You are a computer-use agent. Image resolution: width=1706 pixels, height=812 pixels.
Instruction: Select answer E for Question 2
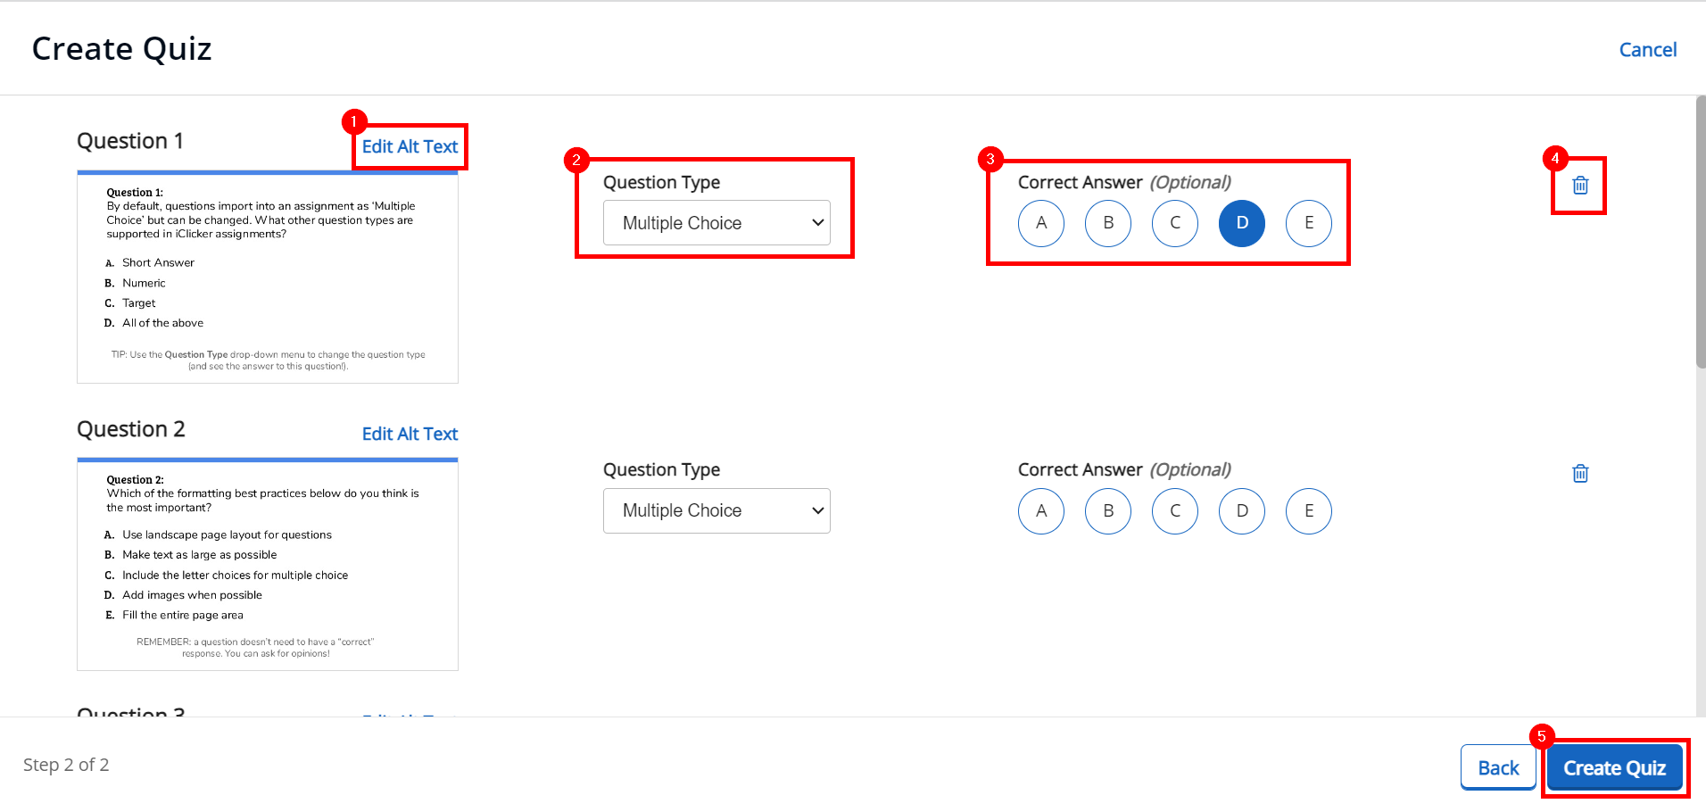click(1308, 510)
